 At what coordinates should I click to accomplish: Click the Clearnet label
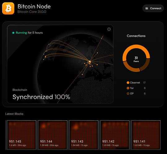coord(135,83)
